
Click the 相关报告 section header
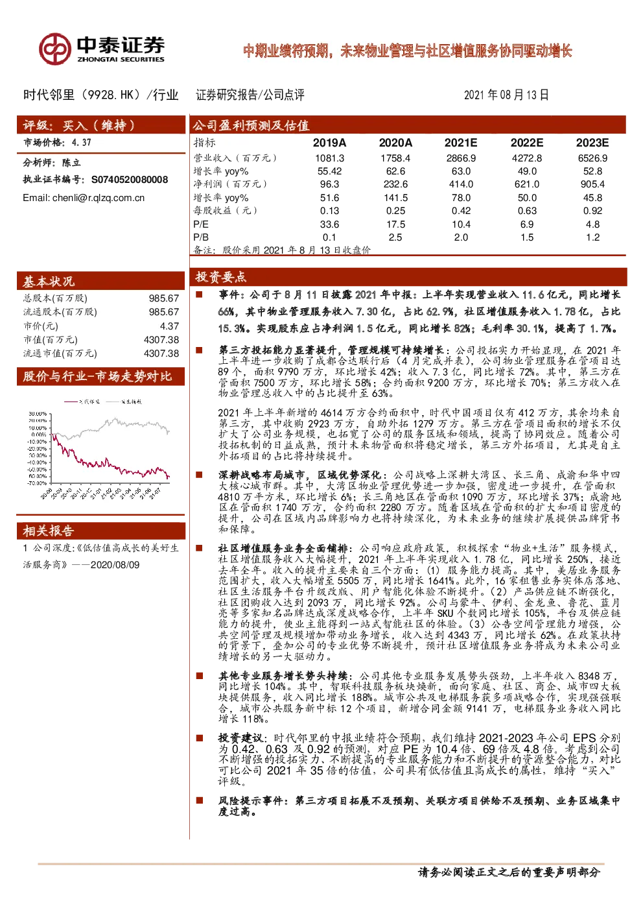click(100, 531)
